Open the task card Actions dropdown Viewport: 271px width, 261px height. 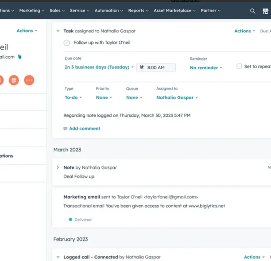[244, 31]
